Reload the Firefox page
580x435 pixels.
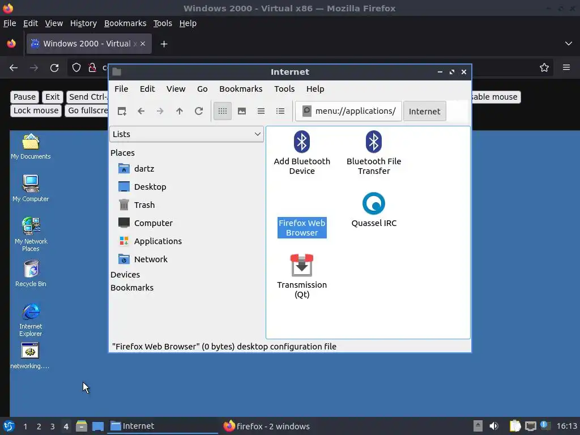point(54,68)
